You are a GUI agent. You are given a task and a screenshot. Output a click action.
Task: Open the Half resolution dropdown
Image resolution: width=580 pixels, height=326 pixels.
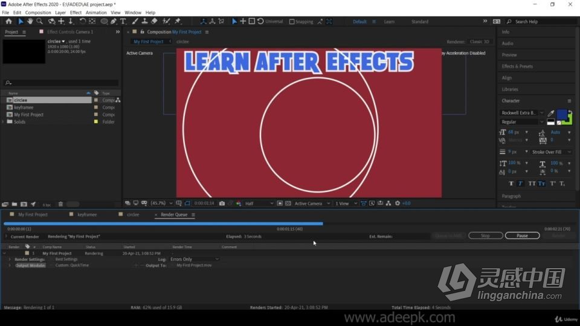click(x=259, y=203)
